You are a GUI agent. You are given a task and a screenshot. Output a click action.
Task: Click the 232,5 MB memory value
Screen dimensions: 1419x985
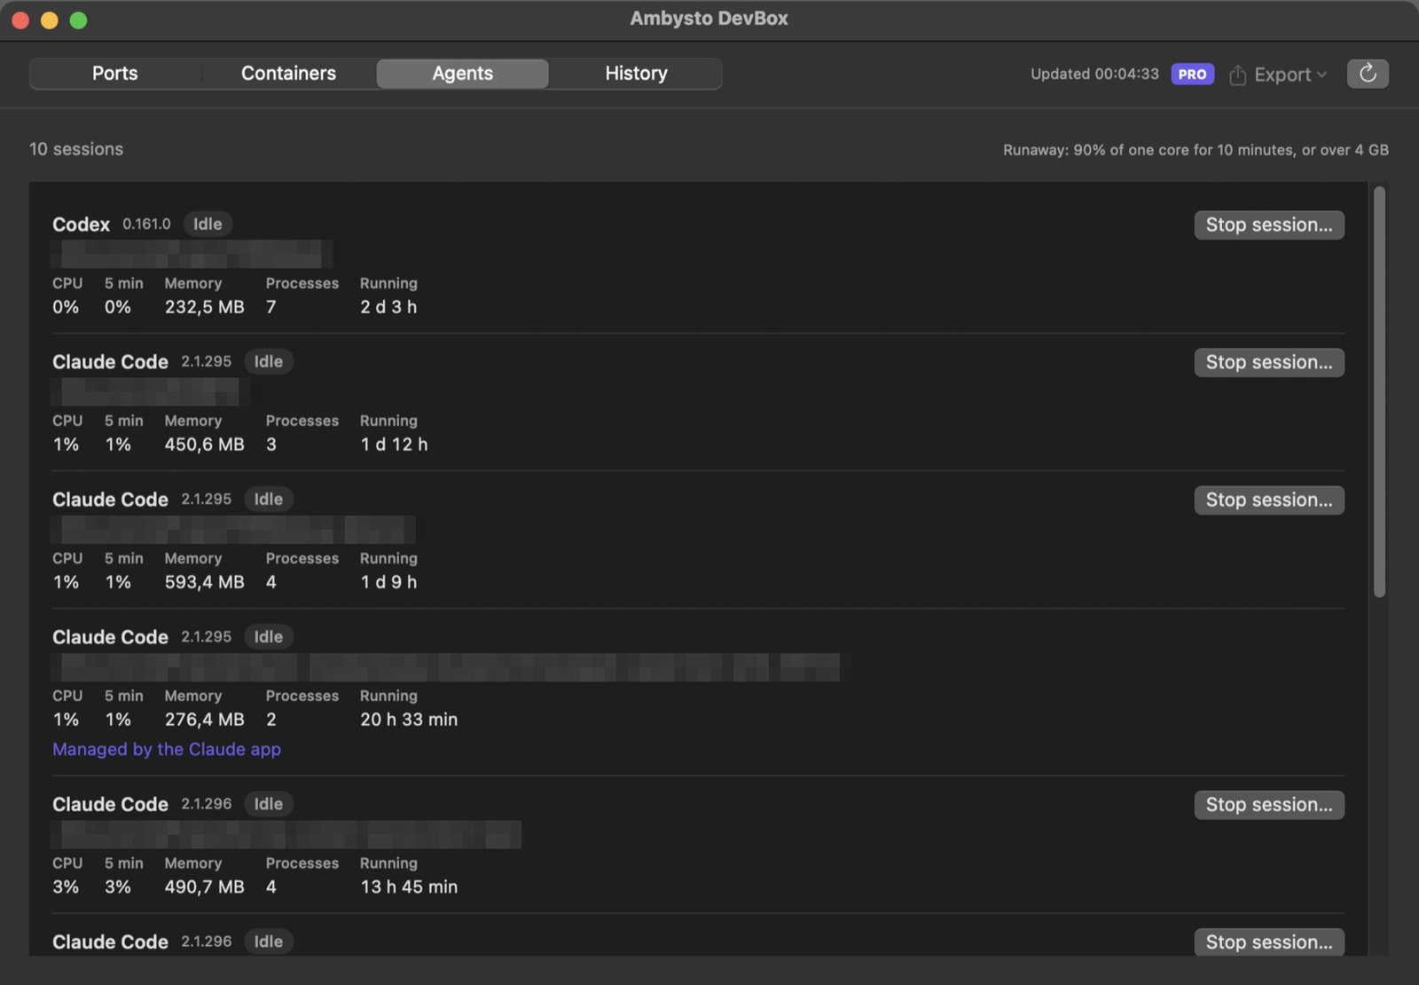(204, 307)
